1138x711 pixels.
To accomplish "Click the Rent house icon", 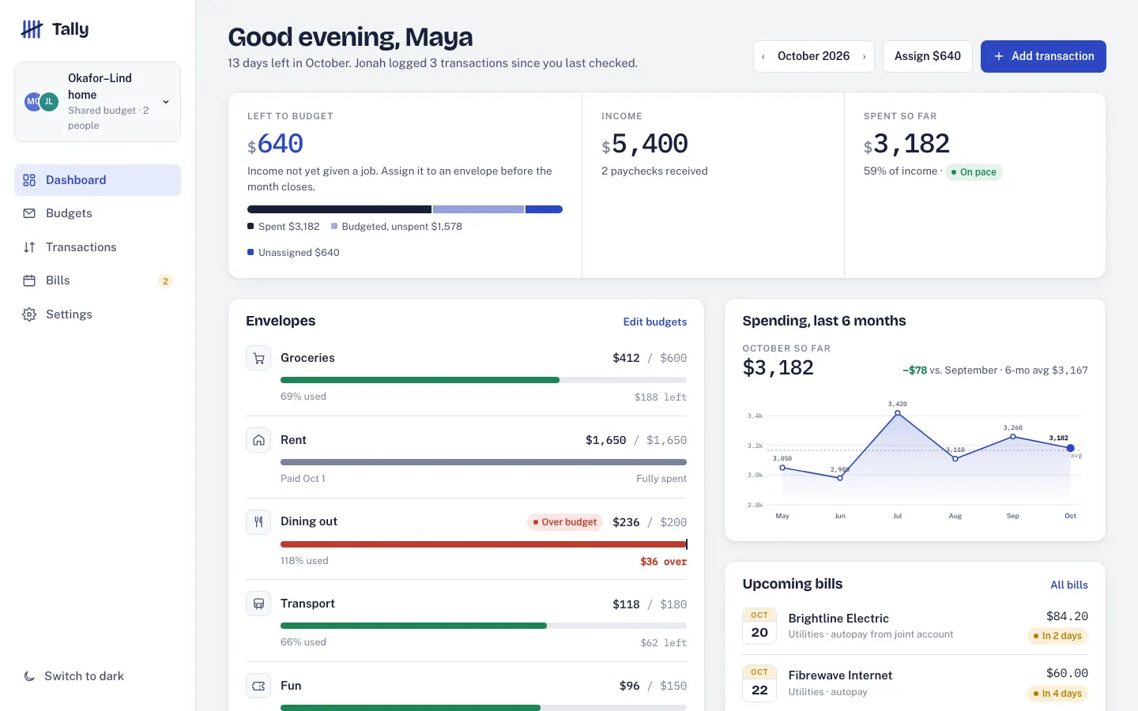I will [258, 440].
